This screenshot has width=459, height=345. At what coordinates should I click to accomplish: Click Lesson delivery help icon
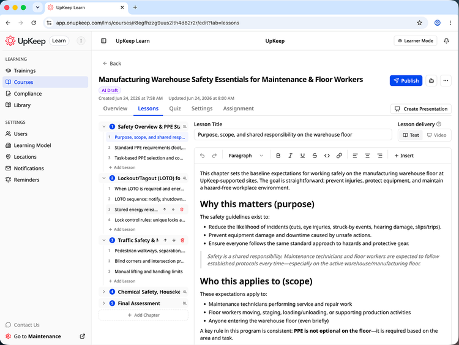click(x=439, y=124)
